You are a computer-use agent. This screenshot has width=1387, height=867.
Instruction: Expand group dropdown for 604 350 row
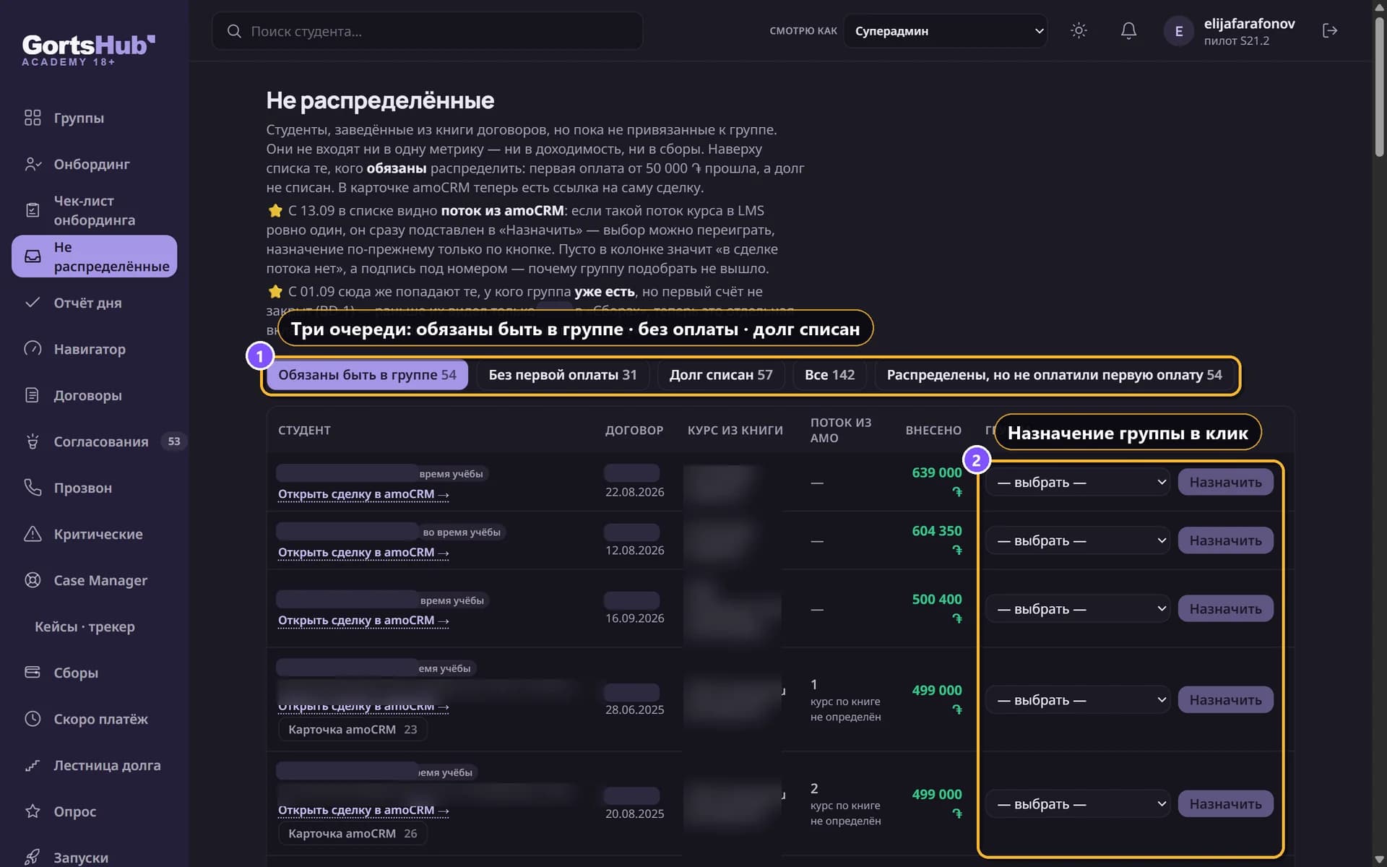coord(1078,540)
